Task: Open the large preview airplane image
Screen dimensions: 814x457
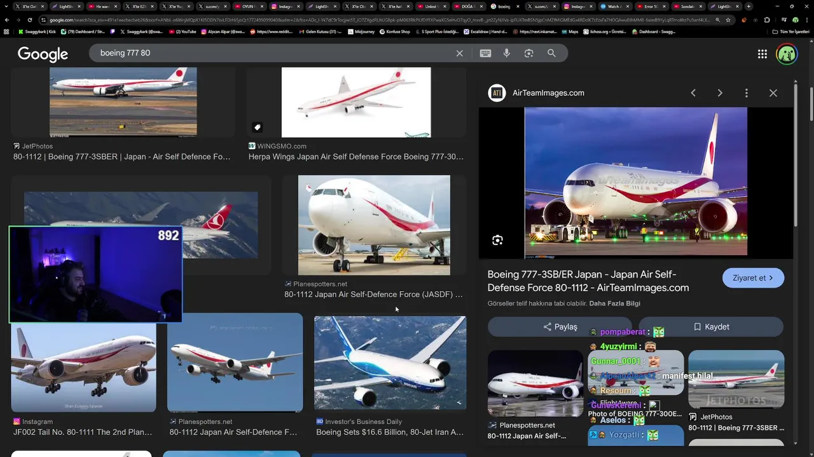Action: point(636,182)
